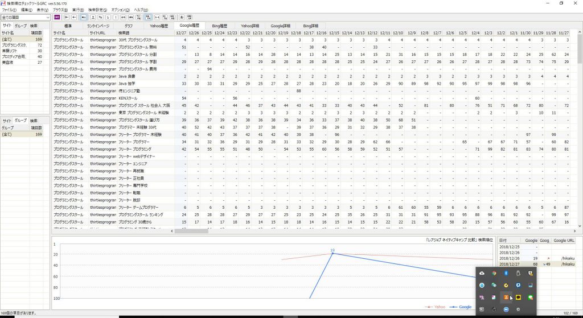Select the フリーター webデザイナー keyword row
The image size is (583, 318).
[x=311, y=156]
